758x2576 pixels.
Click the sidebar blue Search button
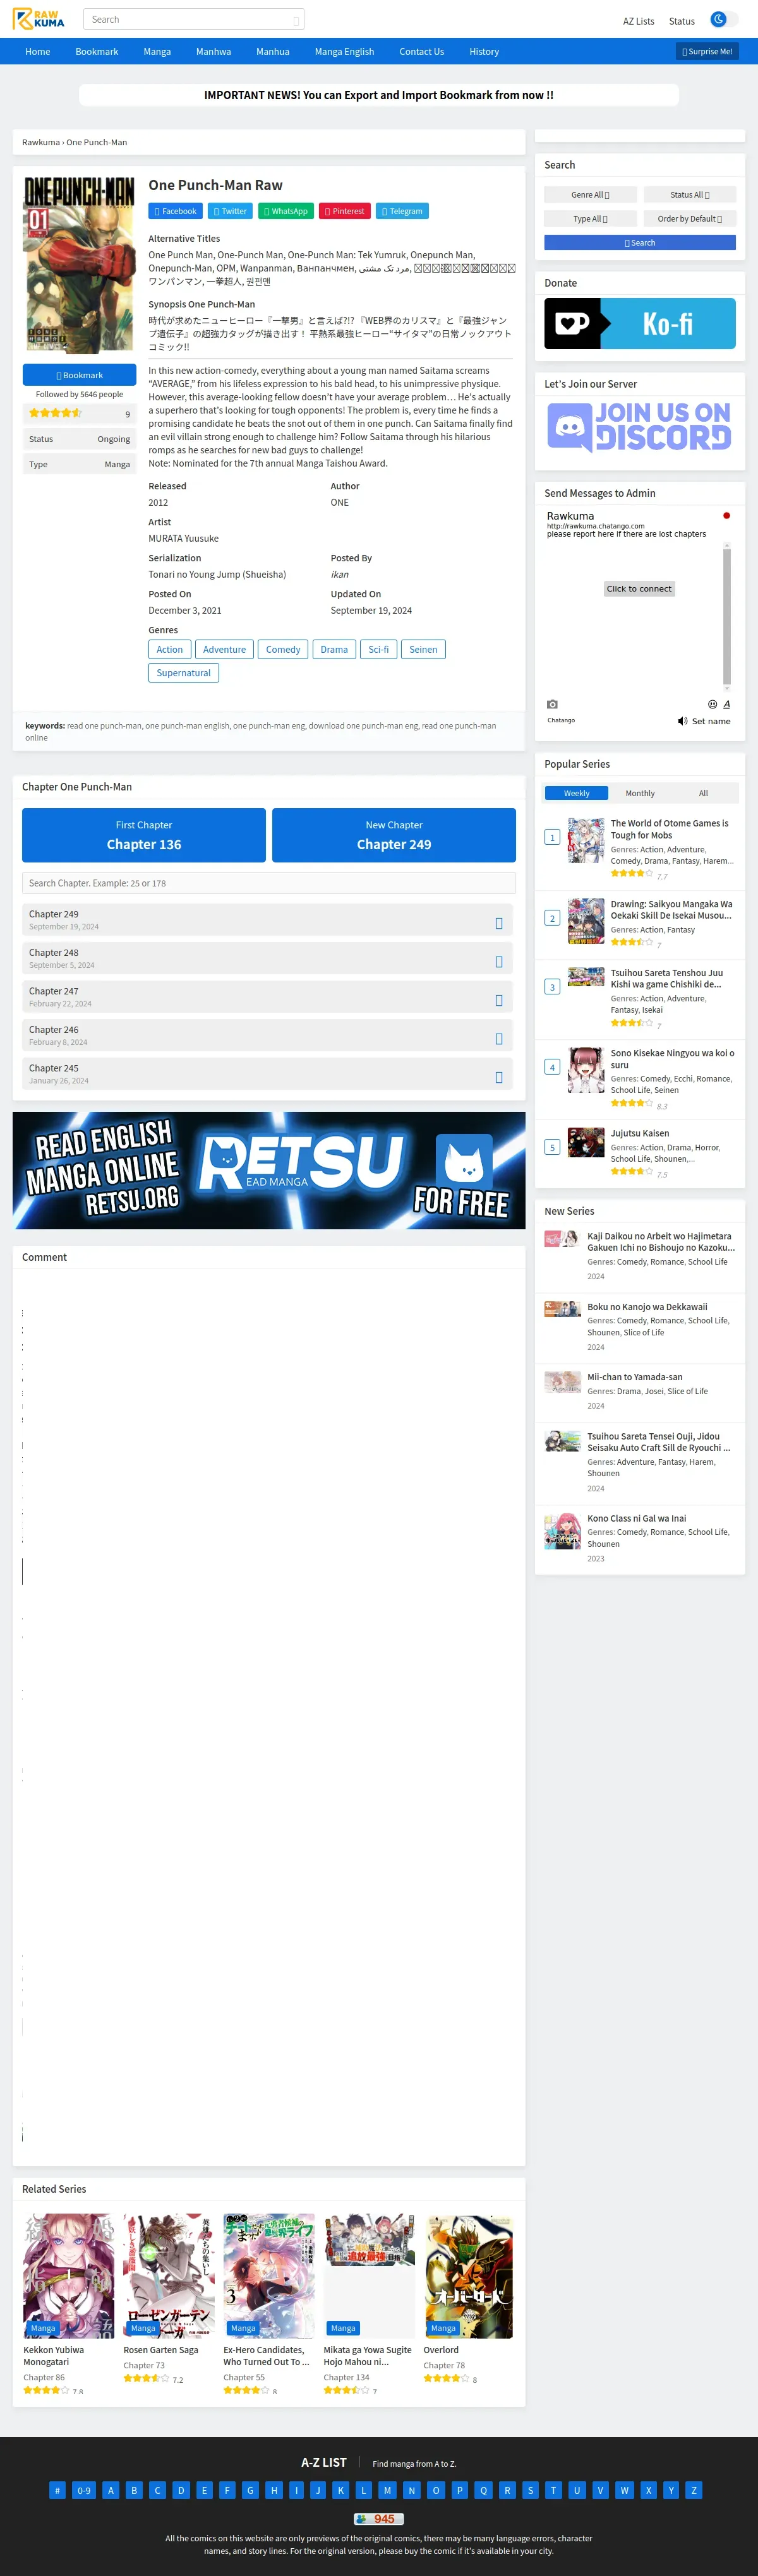(640, 243)
